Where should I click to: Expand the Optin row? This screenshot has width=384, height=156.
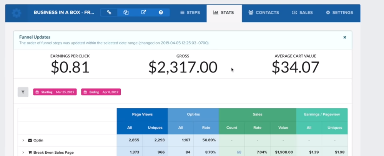(23, 140)
